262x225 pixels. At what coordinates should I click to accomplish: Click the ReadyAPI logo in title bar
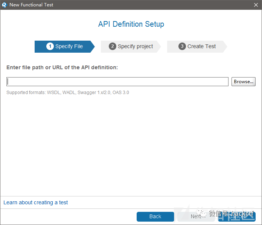coord(4,5)
